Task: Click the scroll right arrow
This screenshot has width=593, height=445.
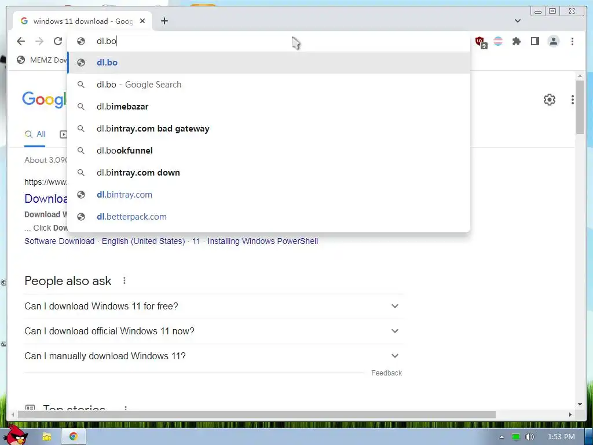Action: 570,415
